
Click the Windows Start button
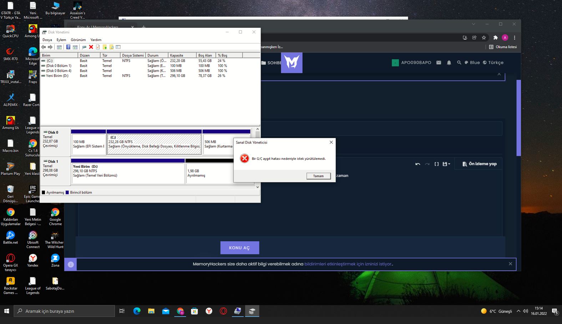click(6, 311)
